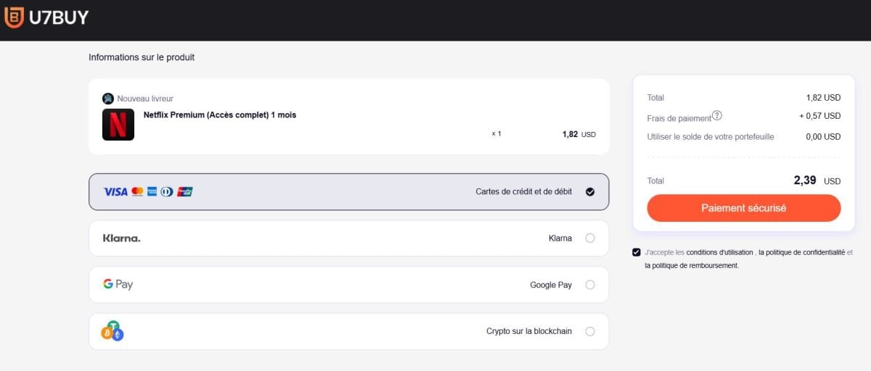Image resolution: width=871 pixels, height=371 pixels.
Task: Click the Netflix product thumbnail
Action: coord(118,125)
